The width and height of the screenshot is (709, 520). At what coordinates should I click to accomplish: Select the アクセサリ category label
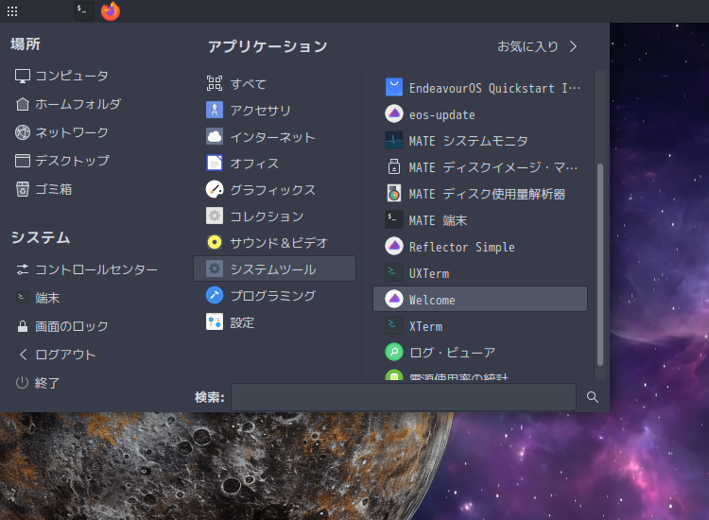coord(261,111)
